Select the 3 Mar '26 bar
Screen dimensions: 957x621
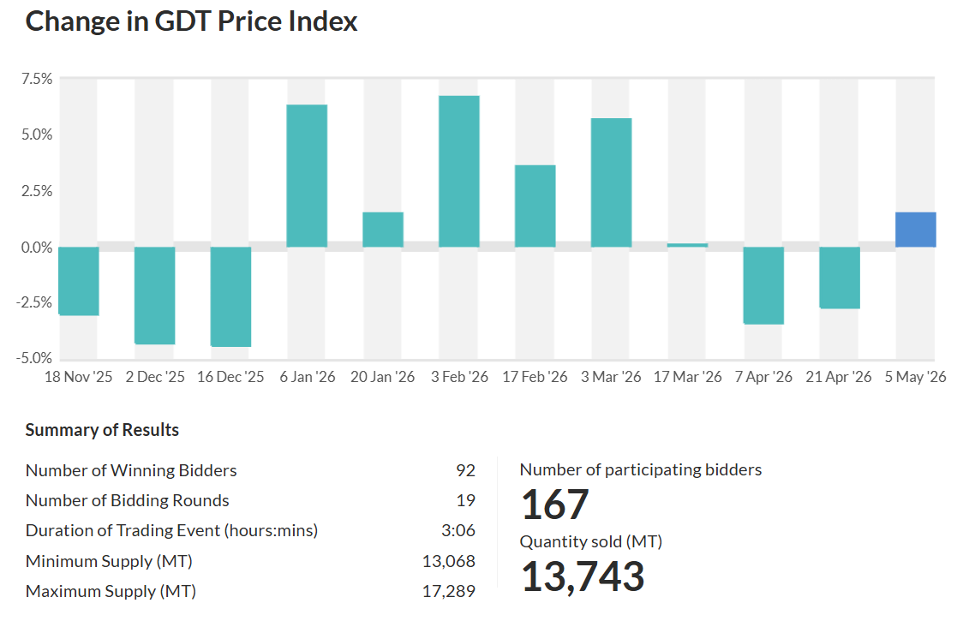[x=612, y=182]
